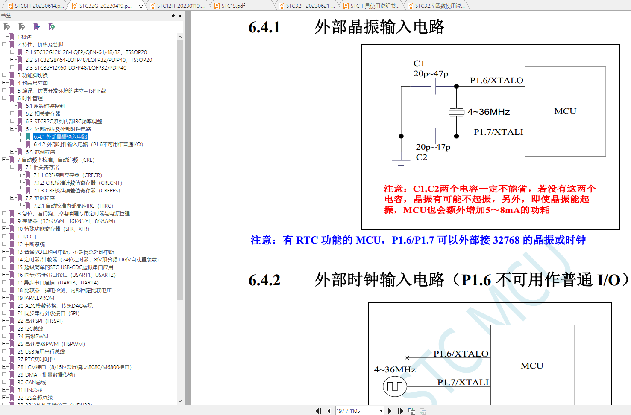Click PDF icon on STC8H-20230614 tab
Image resolution: width=631 pixels, height=415 pixels.
10,6
